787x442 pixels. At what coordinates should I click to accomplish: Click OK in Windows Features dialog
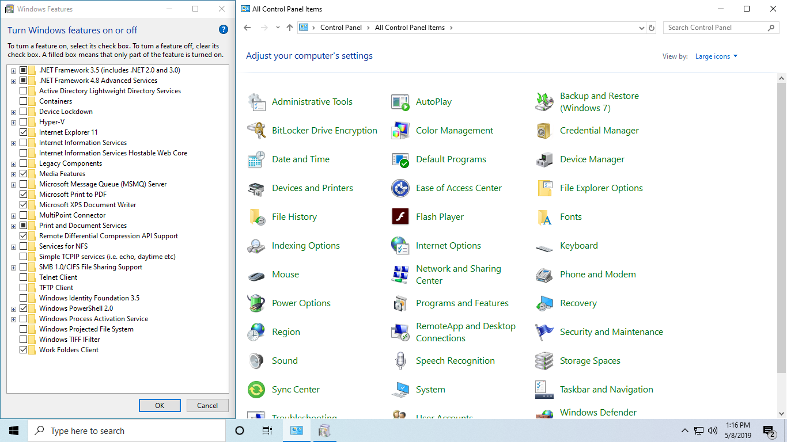tap(160, 405)
